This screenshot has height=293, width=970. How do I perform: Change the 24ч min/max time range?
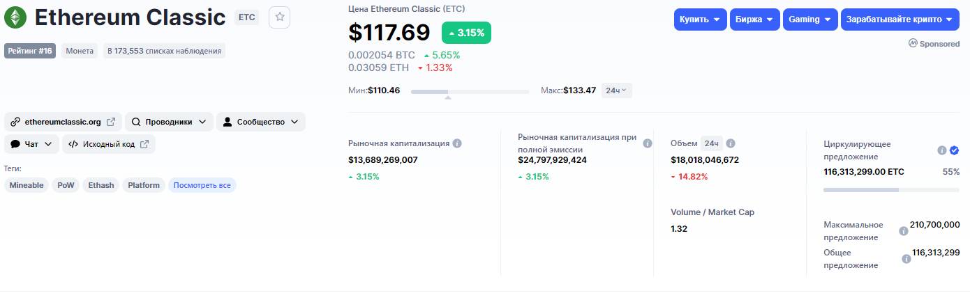coord(616,90)
